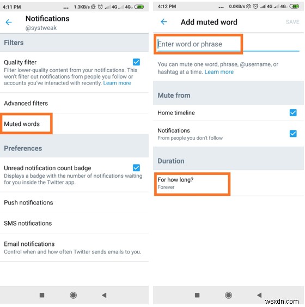Tap recent apps square on left phone
The image size is (305, 307).
(x=42, y=295)
